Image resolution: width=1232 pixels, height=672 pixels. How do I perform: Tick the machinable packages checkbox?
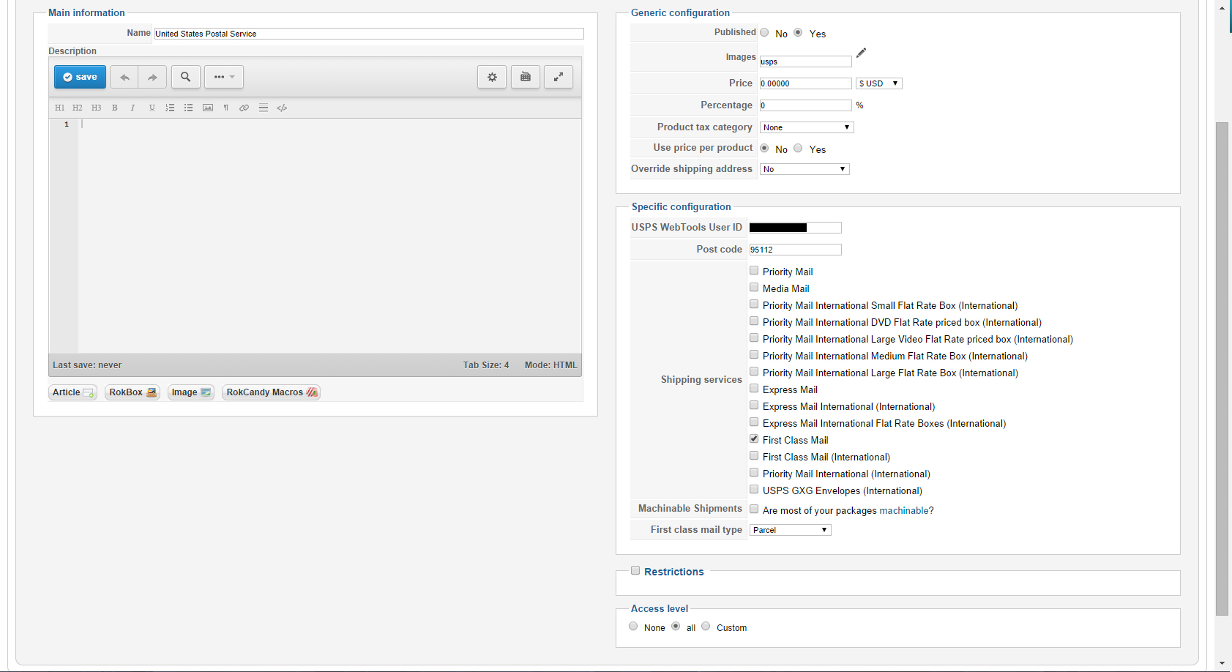pos(754,509)
